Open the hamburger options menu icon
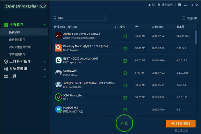Image resolution: width=201 pixels, height=134 pixels. 180,5
